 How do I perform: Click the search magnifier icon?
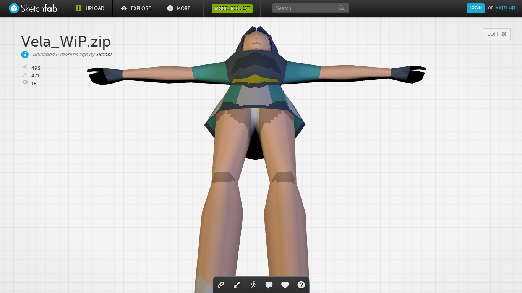tap(341, 8)
